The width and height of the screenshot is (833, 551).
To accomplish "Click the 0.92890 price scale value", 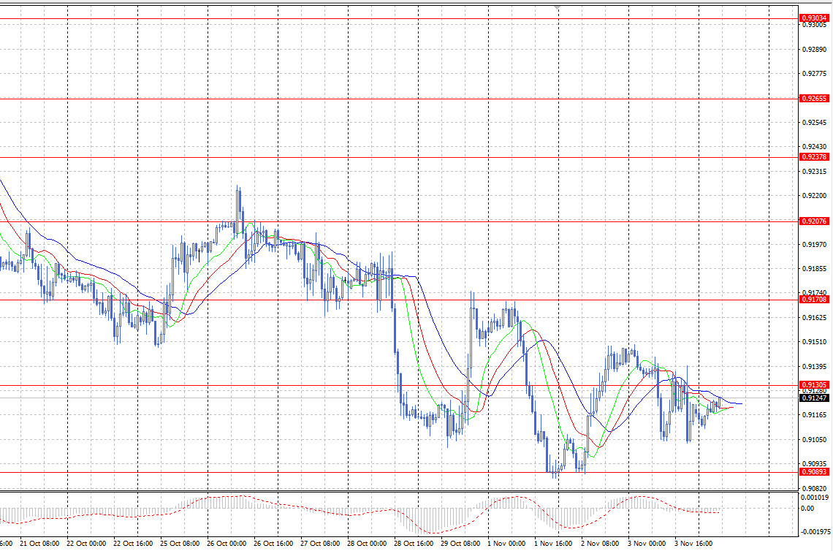I will click(x=815, y=50).
